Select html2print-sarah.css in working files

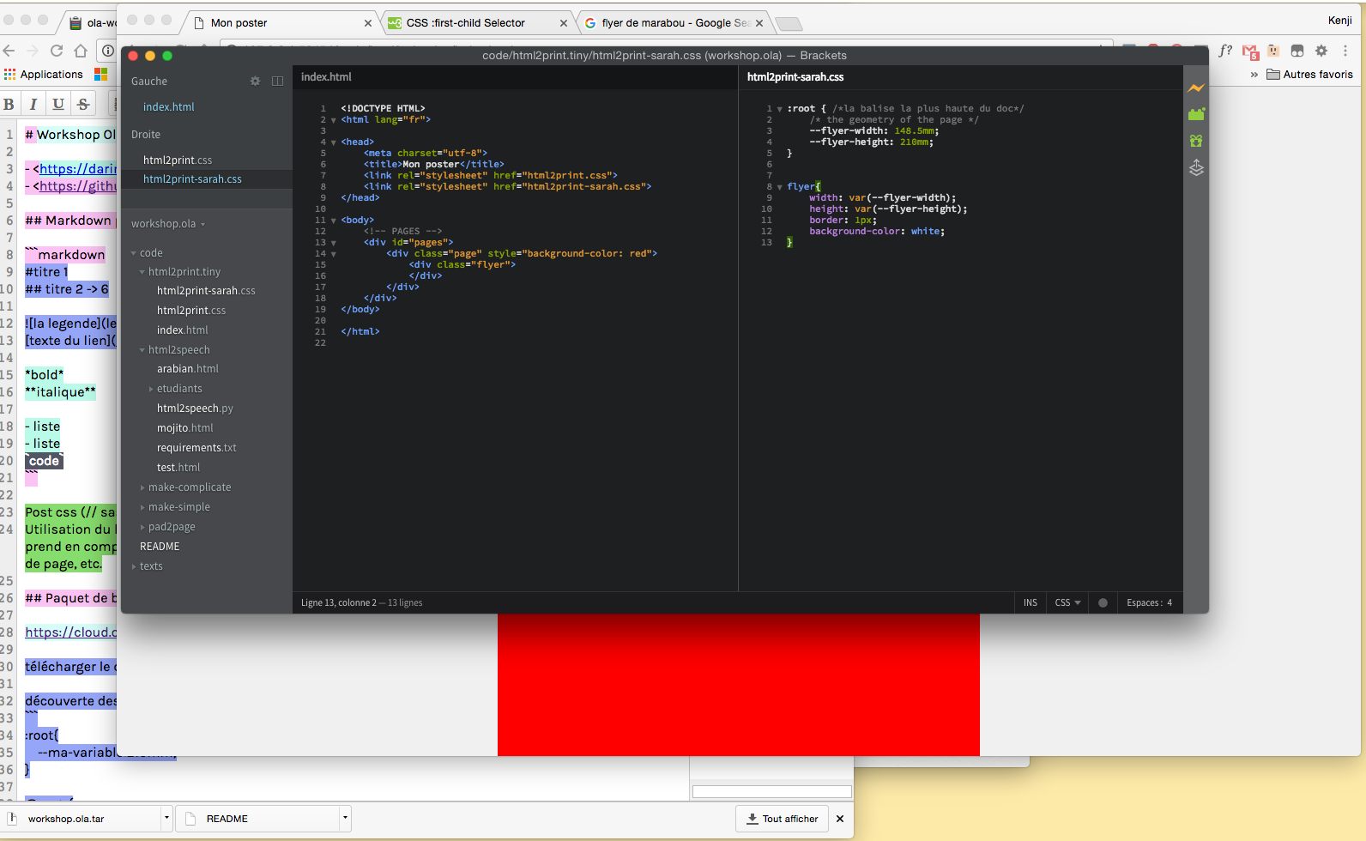pyautogui.click(x=192, y=179)
